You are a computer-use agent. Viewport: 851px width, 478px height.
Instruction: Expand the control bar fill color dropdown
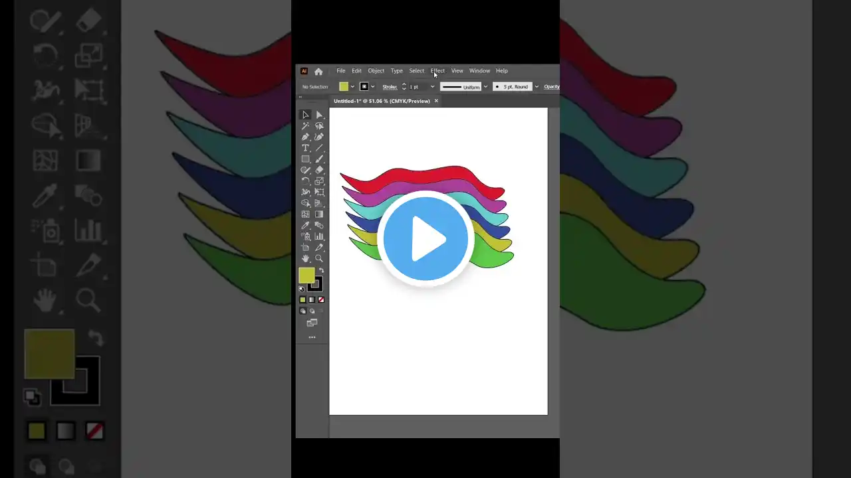[352, 87]
